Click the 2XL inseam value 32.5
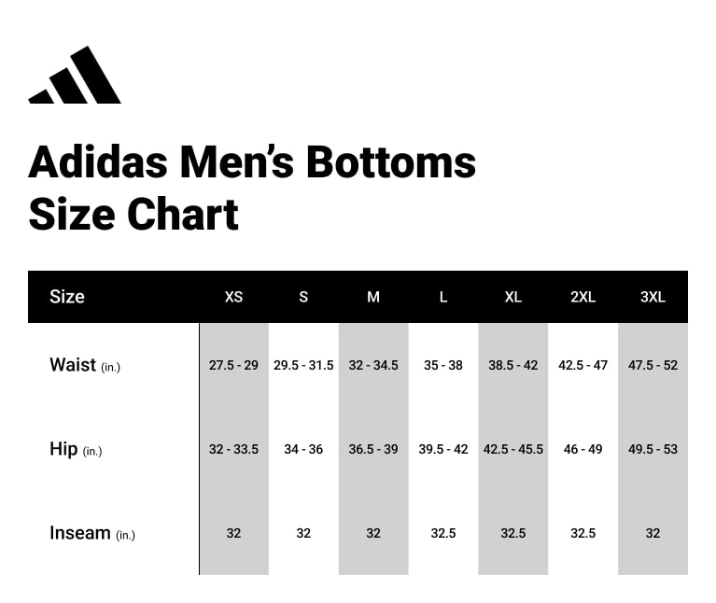The image size is (716, 603). pyautogui.click(x=583, y=533)
